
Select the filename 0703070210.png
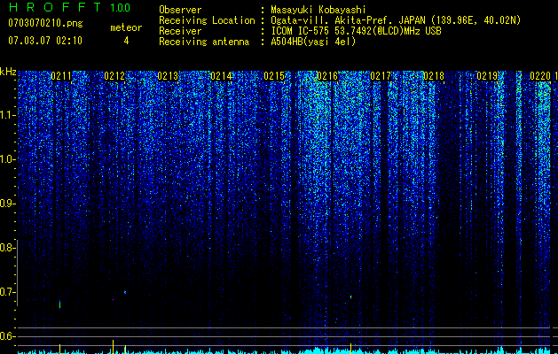click(45, 24)
